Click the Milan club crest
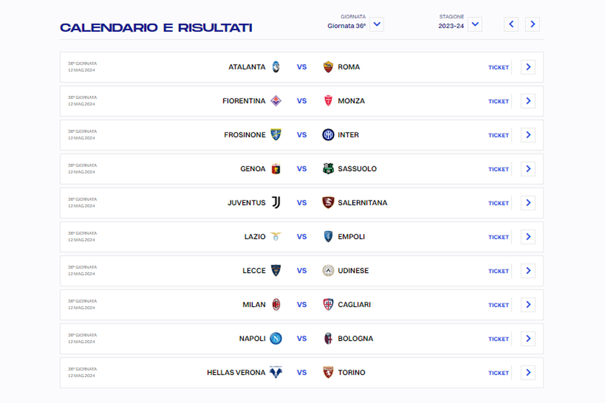605x403 pixels. pyautogui.click(x=276, y=305)
